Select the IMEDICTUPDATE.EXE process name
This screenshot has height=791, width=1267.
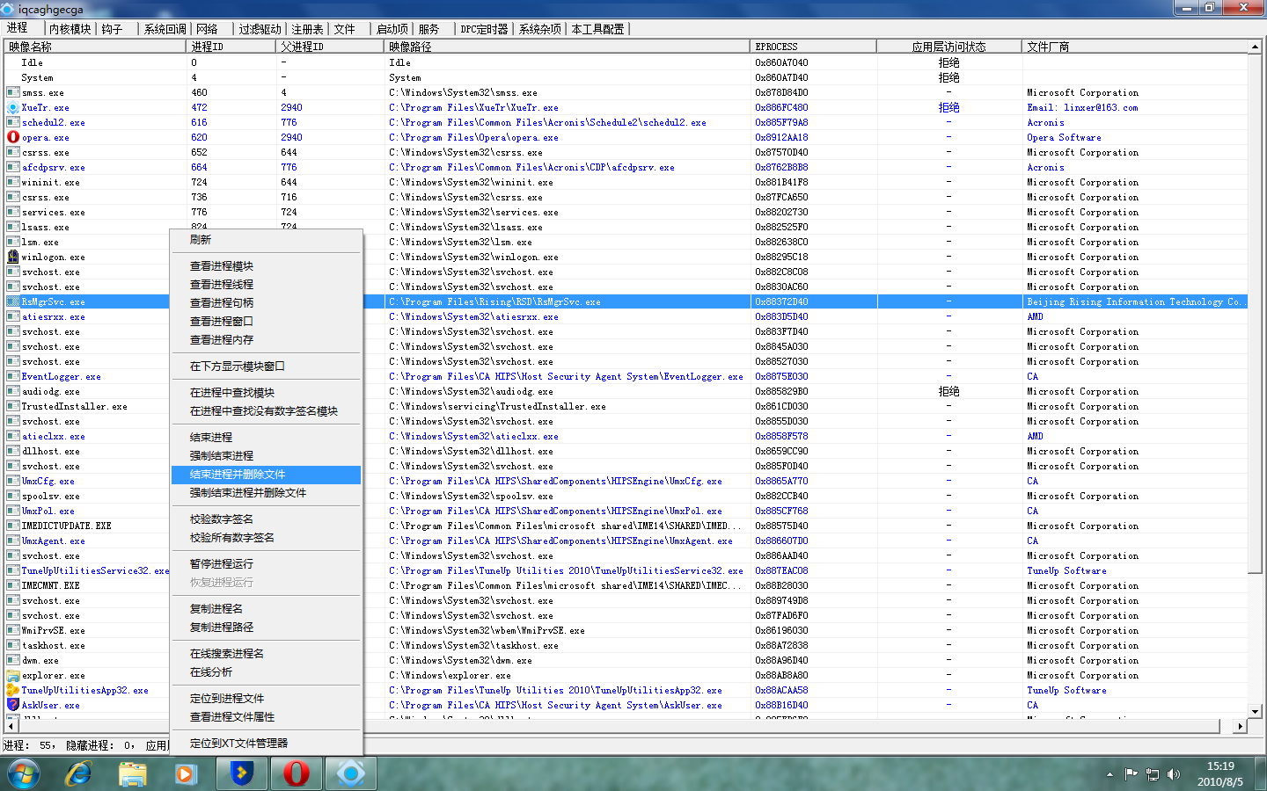pyautogui.click(x=67, y=526)
